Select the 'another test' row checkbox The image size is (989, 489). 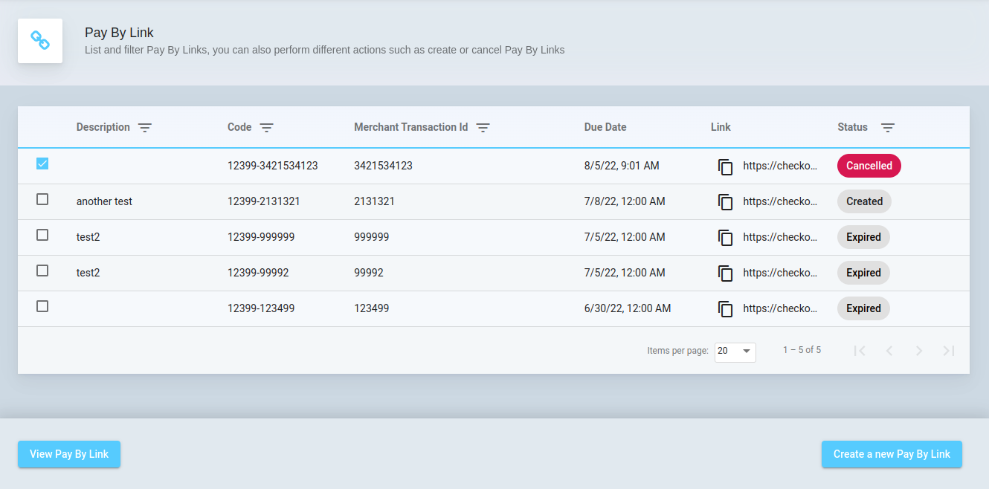point(42,199)
